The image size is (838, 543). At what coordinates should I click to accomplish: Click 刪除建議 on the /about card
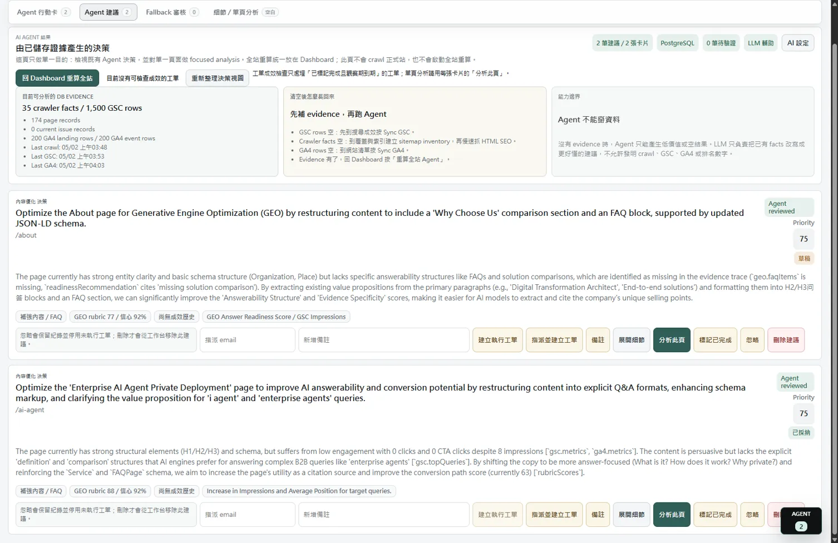[x=786, y=340]
